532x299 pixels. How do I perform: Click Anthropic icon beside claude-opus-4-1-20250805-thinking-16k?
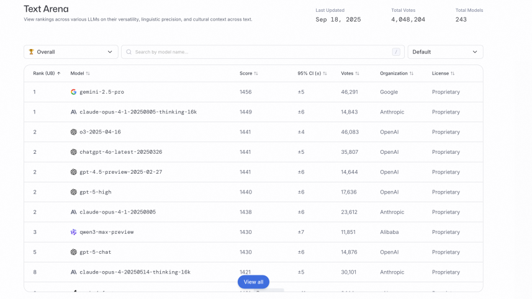click(73, 112)
